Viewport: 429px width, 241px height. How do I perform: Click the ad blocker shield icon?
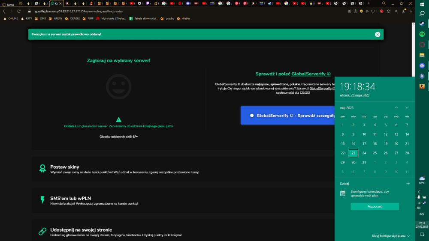(x=361, y=11)
